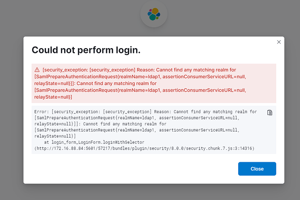
Task: Click the "Could not perform login." heading
Action: pyautogui.click(x=86, y=50)
